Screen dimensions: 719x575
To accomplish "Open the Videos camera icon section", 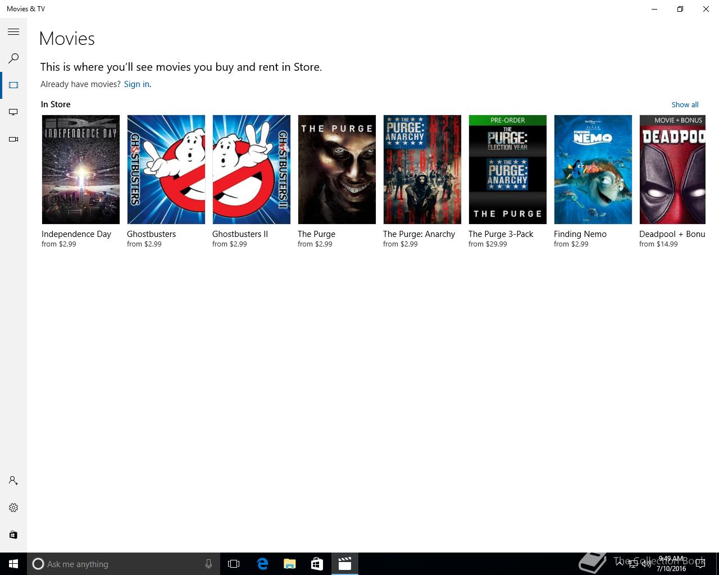I will pyautogui.click(x=13, y=139).
